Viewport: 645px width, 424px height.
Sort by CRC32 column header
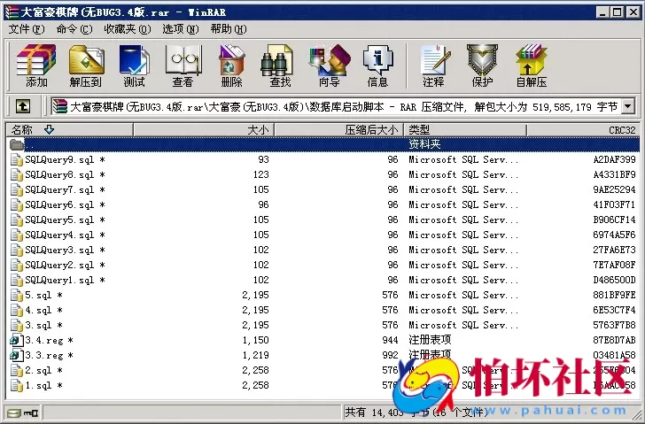583,130
